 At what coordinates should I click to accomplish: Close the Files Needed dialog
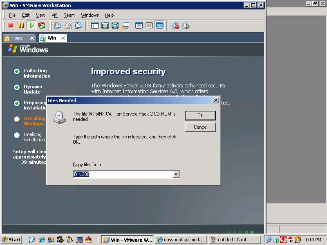pos(216,100)
